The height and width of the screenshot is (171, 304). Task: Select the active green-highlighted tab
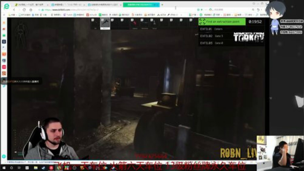point(141,5)
